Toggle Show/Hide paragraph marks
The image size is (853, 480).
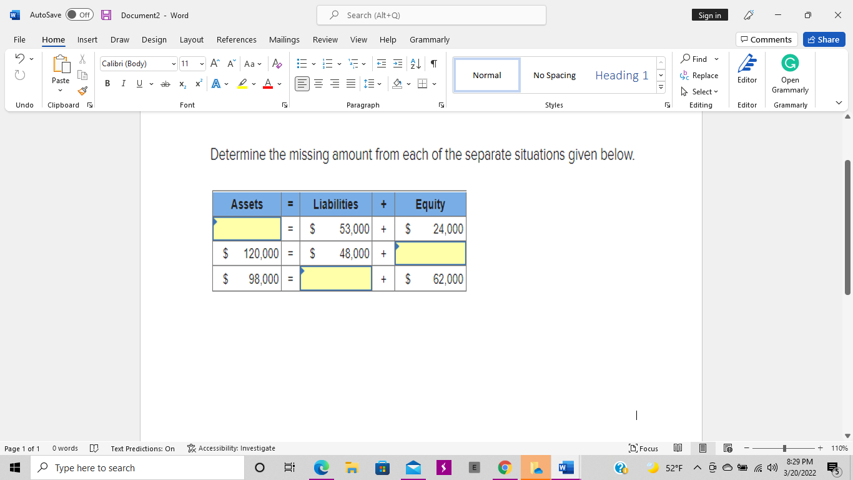coord(433,64)
